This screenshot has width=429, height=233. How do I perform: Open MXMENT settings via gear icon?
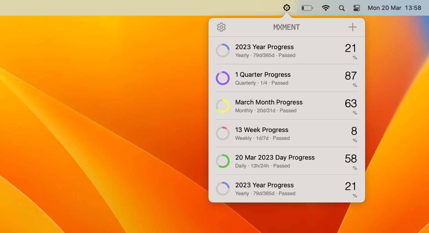[x=221, y=27]
